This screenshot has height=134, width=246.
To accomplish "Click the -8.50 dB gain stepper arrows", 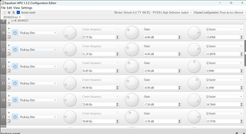I will coord(179,87).
